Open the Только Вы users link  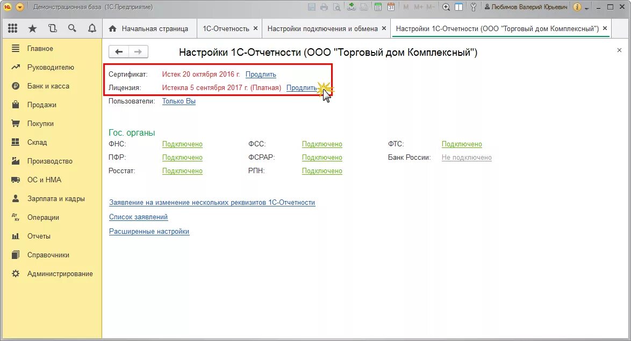pyautogui.click(x=178, y=101)
